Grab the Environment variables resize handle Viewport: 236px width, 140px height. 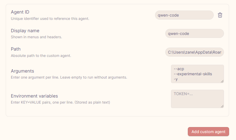pyautogui.click(x=222, y=106)
